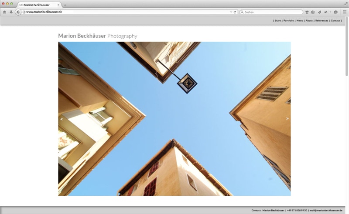Viewport: 349px width, 214px height.
Task: Click the Contact link in top navigation
Action: [335, 20]
